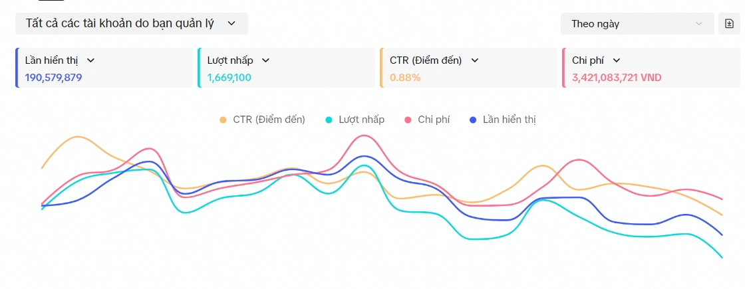This screenshot has height=289, width=745.
Task: Expand the Theo ngày time granularity dropdown
Action: pyautogui.click(x=637, y=24)
